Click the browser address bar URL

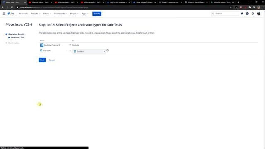point(54,7)
